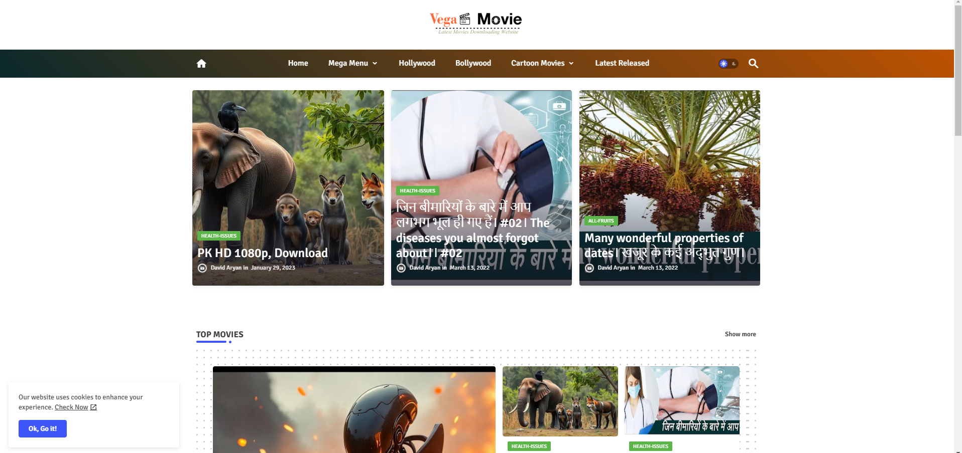Image resolution: width=962 pixels, height=453 pixels.
Task: Open the wonderful properties of dates article
Action: (x=664, y=246)
